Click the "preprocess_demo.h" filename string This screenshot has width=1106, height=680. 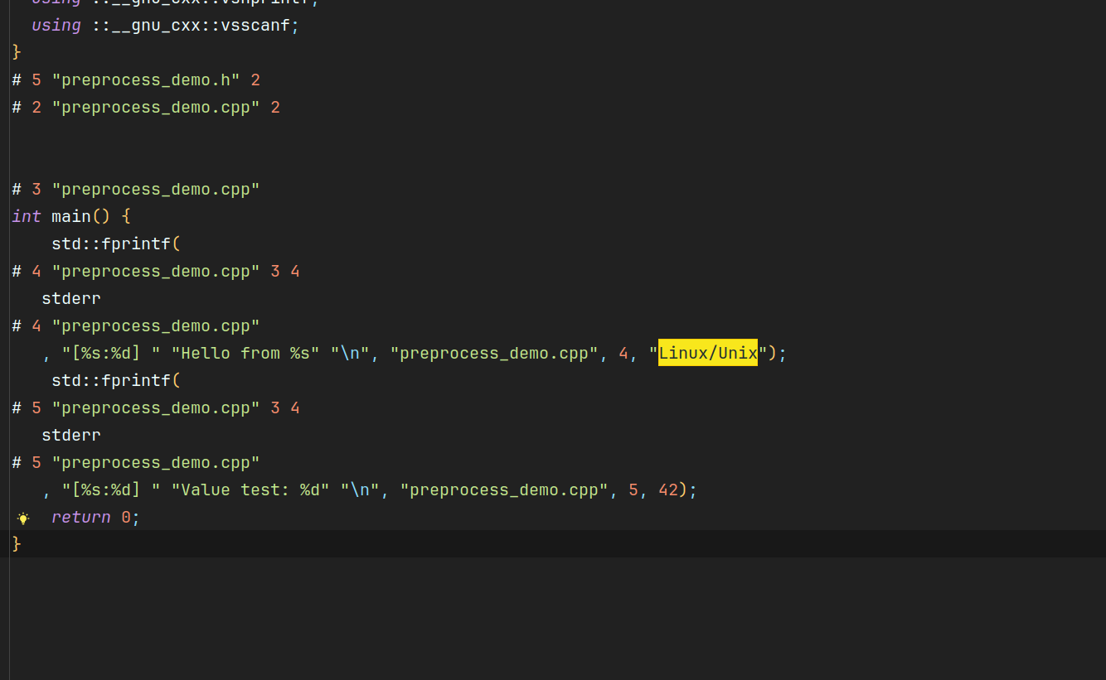pyautogui.click(x=146, y=80)
